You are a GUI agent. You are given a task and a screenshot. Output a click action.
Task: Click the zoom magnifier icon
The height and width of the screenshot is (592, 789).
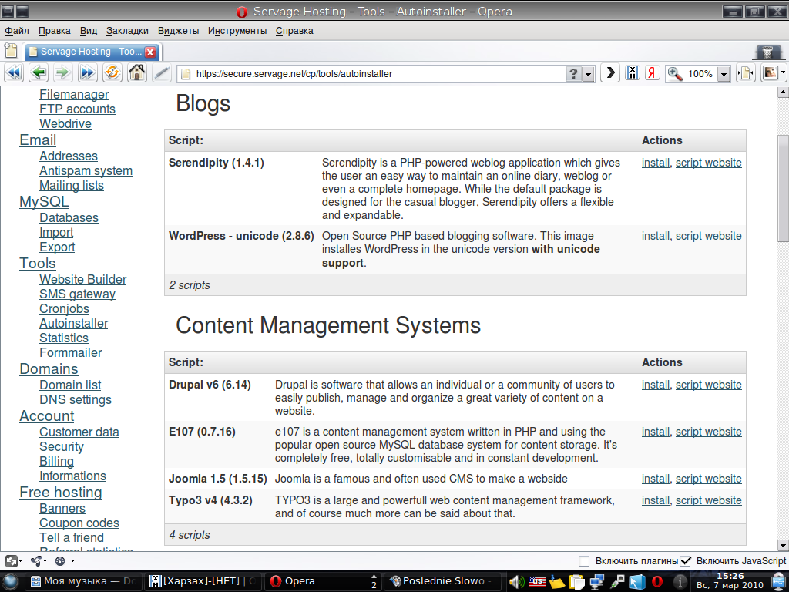point(675,73)
